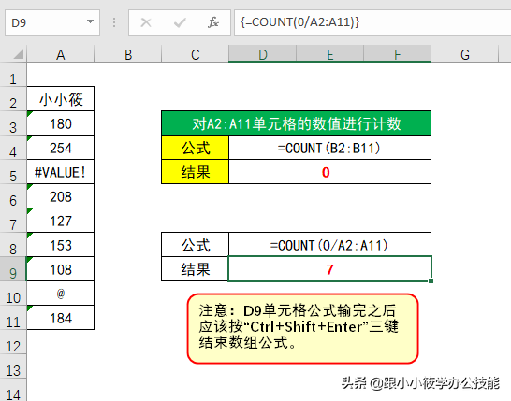
Task: Open the Insert Function fx icon
Action: click(x=213, y=22)
